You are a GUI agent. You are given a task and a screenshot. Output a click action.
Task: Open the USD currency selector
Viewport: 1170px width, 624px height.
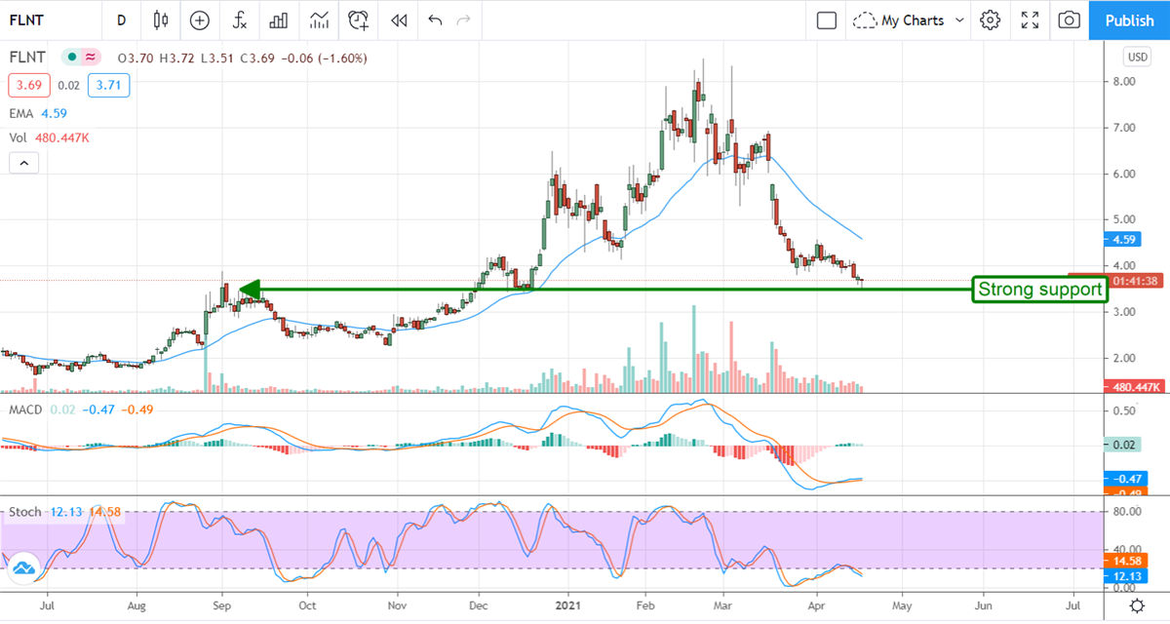[1137, 56]
